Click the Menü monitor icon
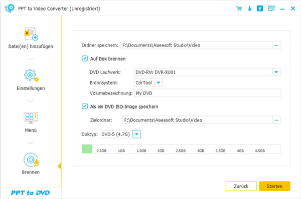 pos(31,117)
